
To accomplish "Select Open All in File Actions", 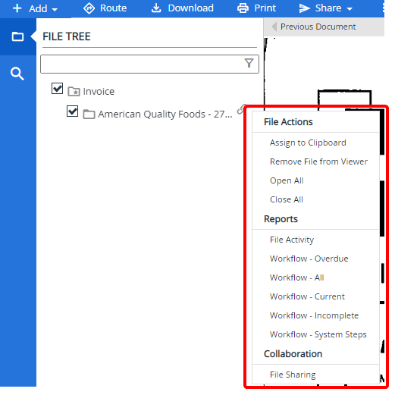I will (287, 180).
